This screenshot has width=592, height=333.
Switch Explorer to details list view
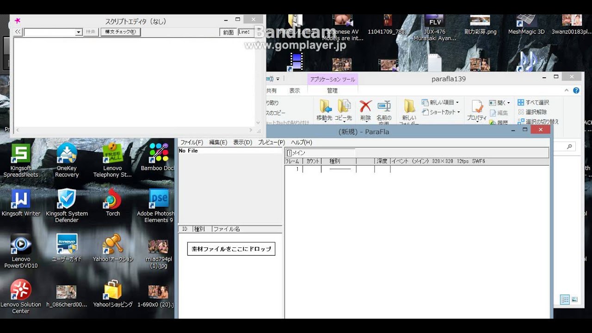(x=565, y=300)
